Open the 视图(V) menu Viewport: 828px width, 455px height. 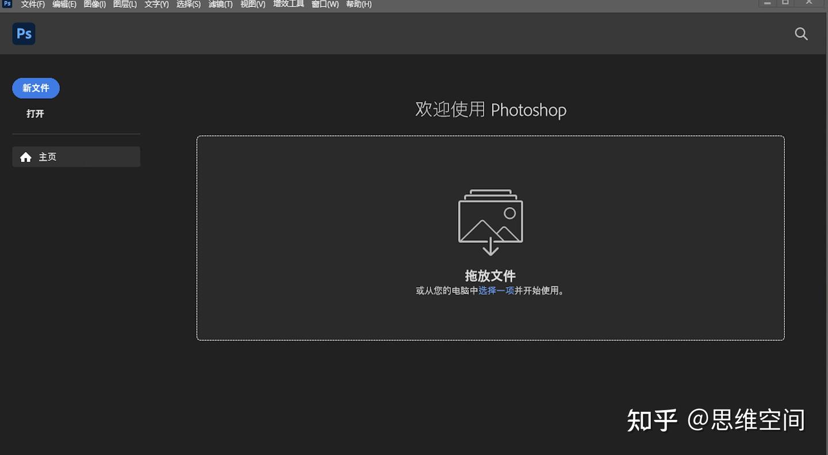point(252,4)
